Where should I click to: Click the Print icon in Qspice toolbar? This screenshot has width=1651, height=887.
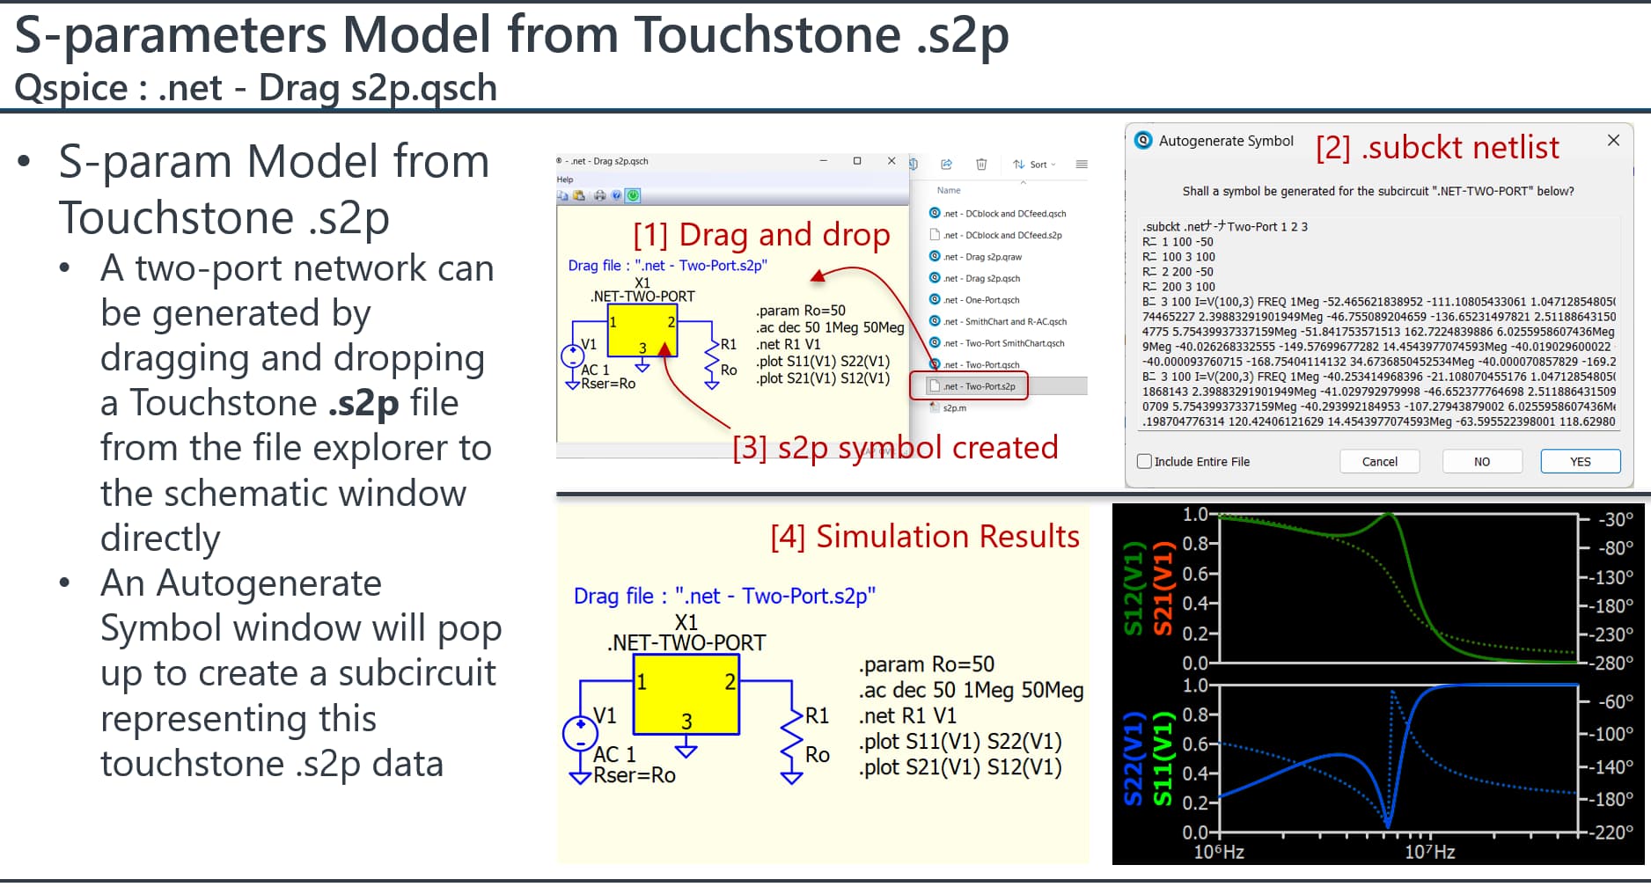[599, 195]
